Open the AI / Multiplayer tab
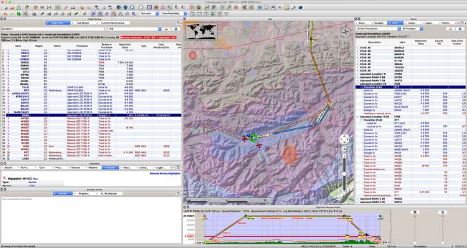Screen dimensions: 467x248 (108, 193)
